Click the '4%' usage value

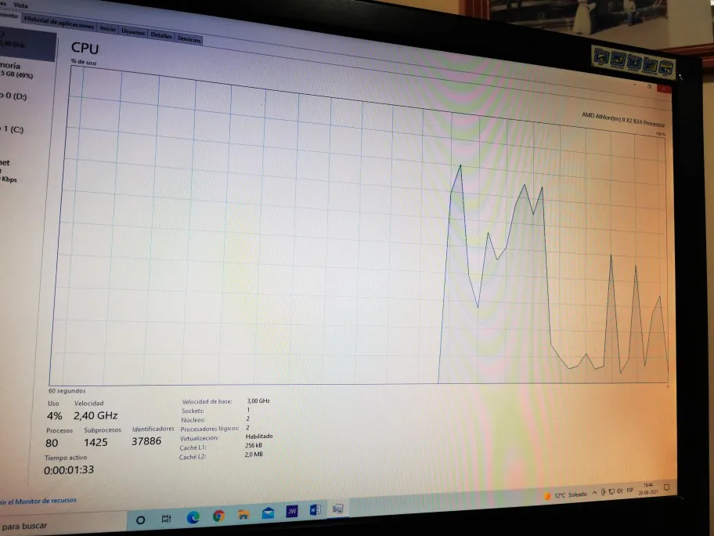(54, 415)
